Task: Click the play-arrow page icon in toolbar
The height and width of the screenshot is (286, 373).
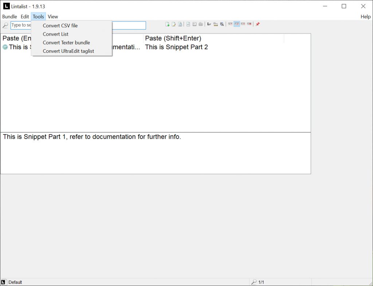Action: tap(195, 24)
